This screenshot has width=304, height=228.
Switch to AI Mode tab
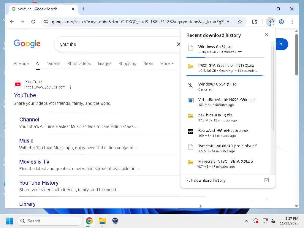click(x=21, y=64)
